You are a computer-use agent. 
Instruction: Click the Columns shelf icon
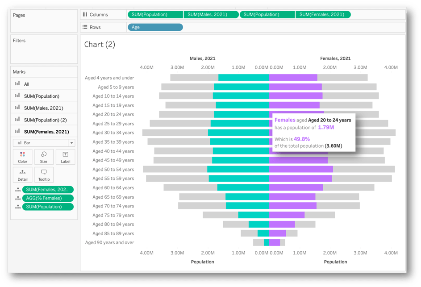85,15
